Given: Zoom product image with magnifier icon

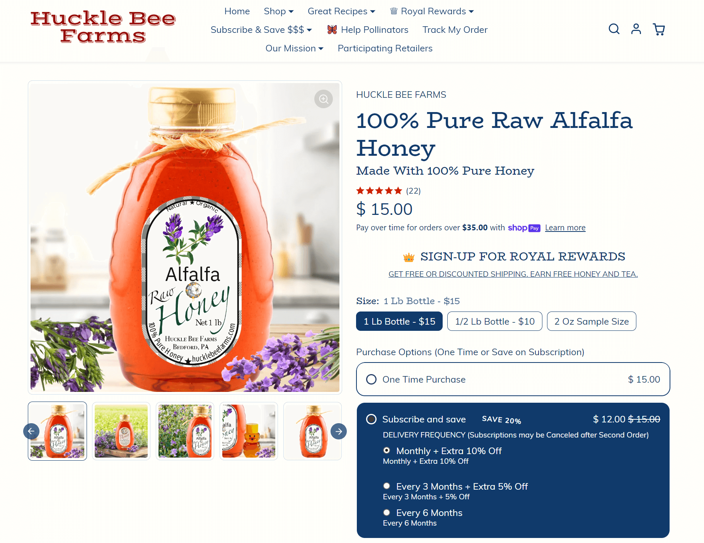Looking at the screenshot, I should (324, 99).
